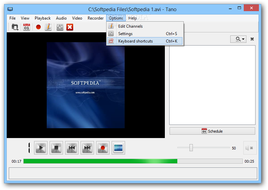Click the Edit Channels notepad icon in menu
This screenshot has width=268, height=190.
click(111, 26)
